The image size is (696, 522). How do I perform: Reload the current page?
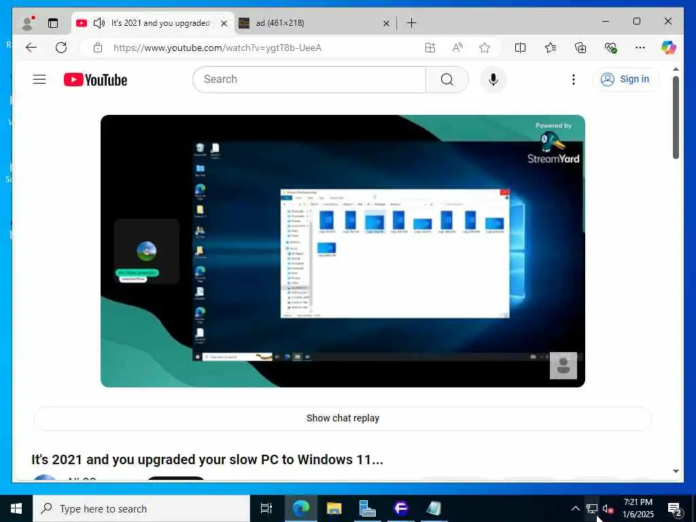pyautogui.click(x=61, y=48)
